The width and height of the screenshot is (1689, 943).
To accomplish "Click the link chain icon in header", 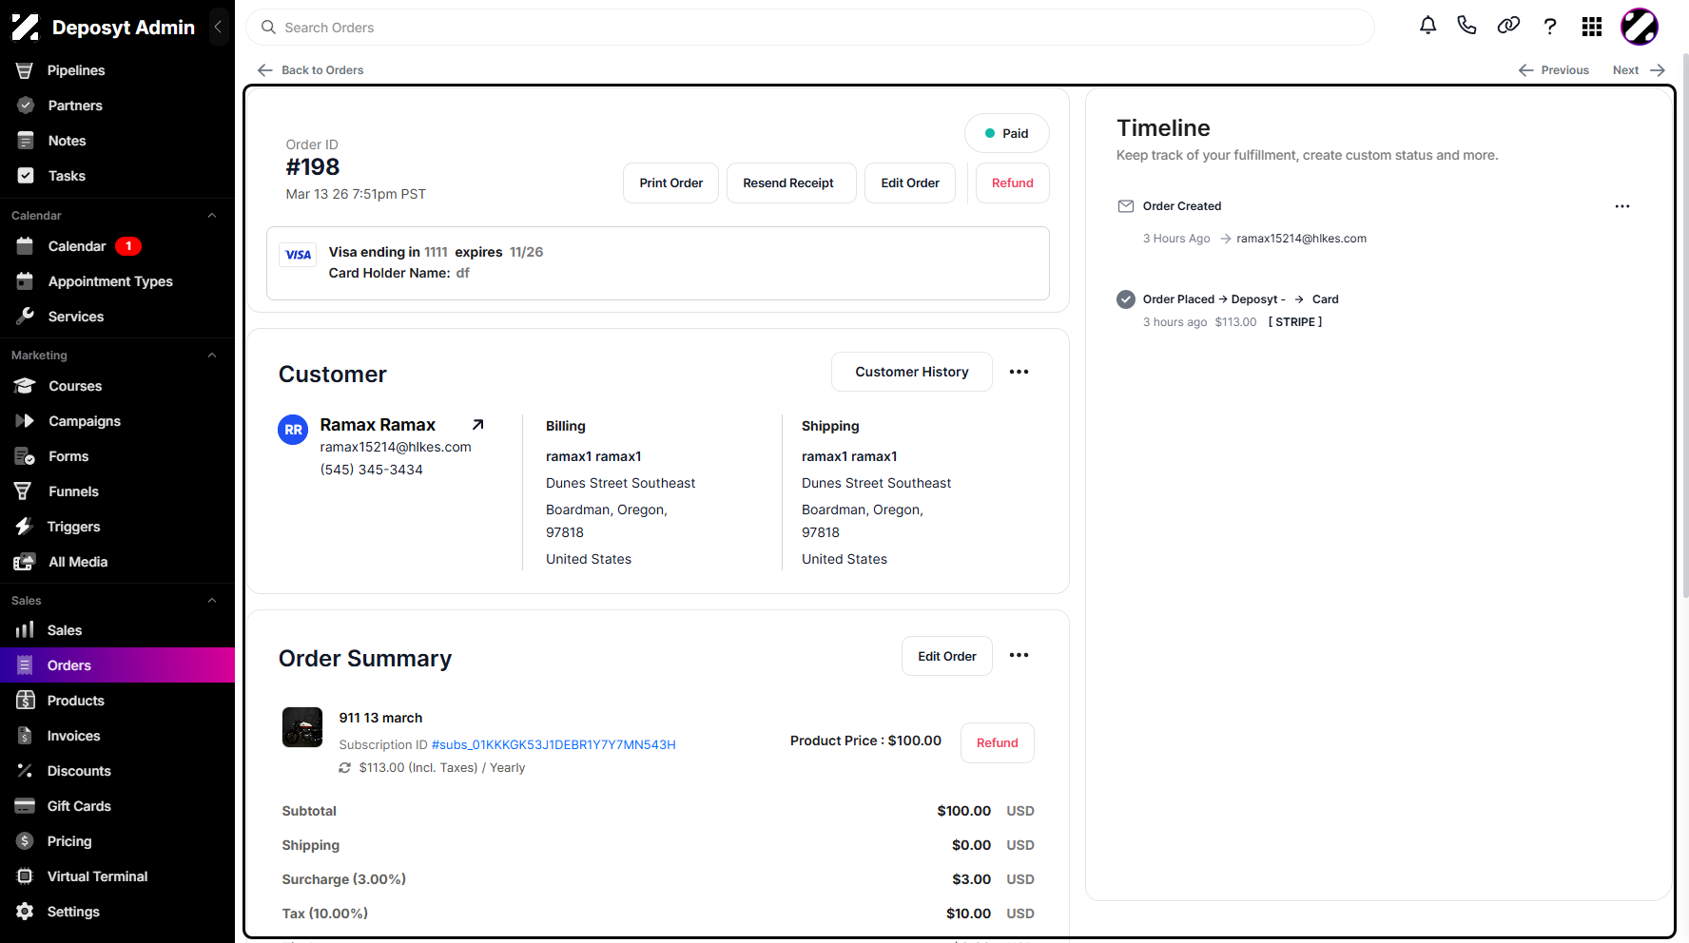I will tap(1508, 26).
